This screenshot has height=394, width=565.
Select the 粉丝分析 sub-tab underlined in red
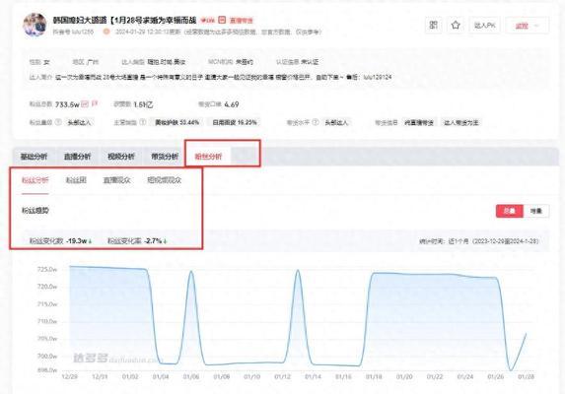click(35, 180)
